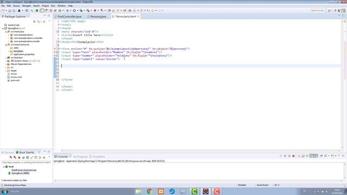Toggle the highlighted Block Selection toolbar button
This screenshot has height=195, width=347.
(x=42, y=10)
